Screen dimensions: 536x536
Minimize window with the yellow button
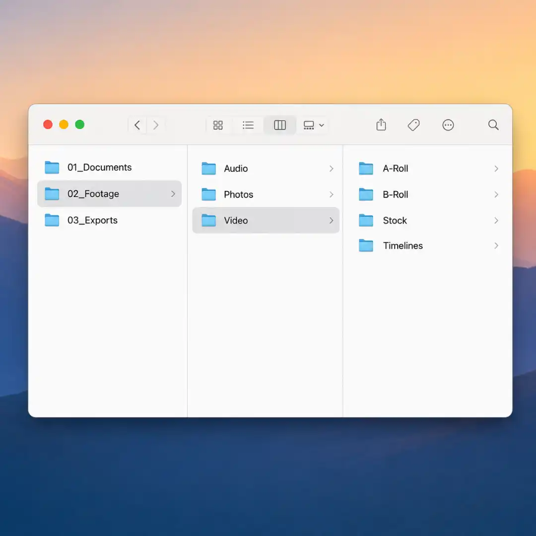tap(64, 125)
